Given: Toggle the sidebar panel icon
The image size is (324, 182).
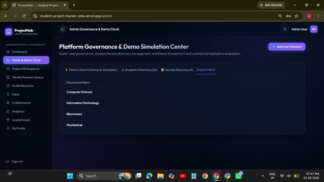Looking at the screenshot, I should [63, 29].
